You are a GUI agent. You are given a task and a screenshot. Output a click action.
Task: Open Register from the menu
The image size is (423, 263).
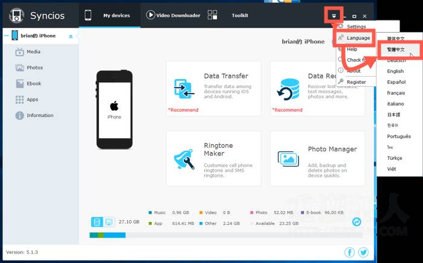357,82
